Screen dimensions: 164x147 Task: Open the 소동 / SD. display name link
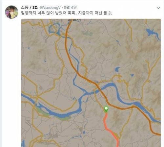(x=30, y=8)
